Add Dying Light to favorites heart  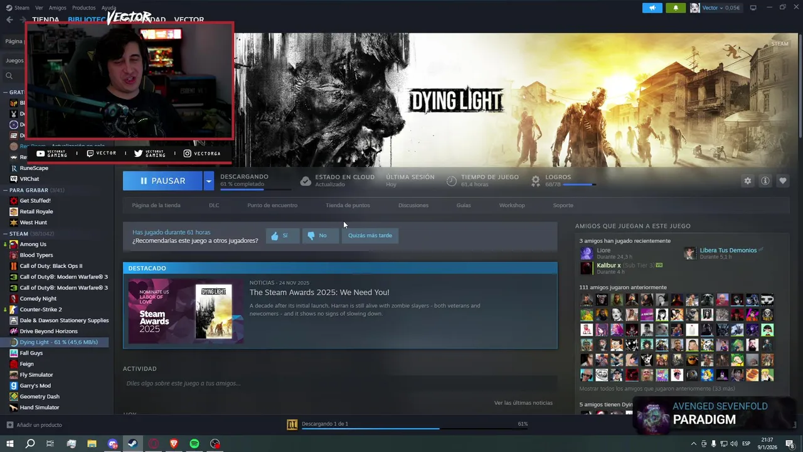click(782, 181)
